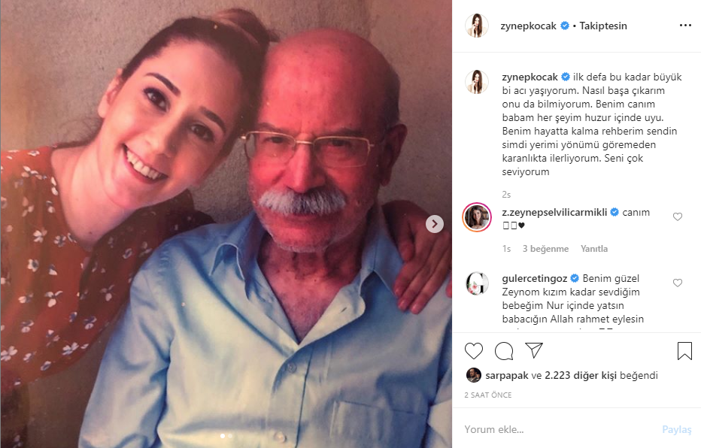Open gulercetingoz's profile avatar

pyautogui.click(x=476, y=283)
